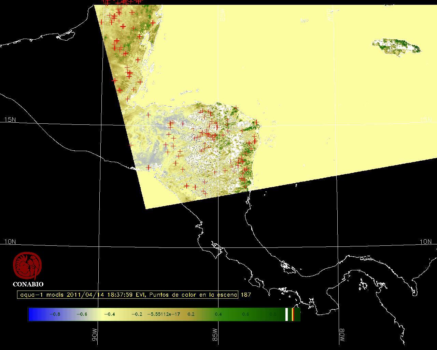Click the Jamaica island vegetation patch
The width and height of the screenshot is (437, 350).
tap(396, 46)
